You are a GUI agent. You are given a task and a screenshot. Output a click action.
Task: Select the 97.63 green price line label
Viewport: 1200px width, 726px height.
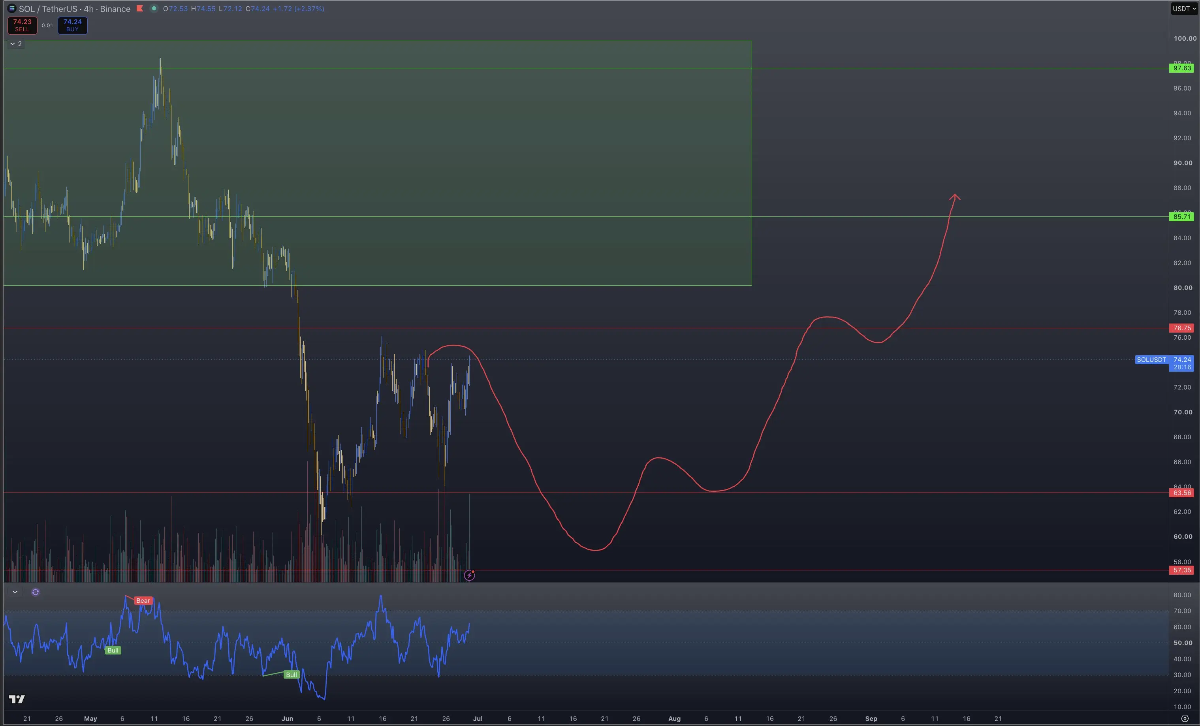click(1182, 68)
